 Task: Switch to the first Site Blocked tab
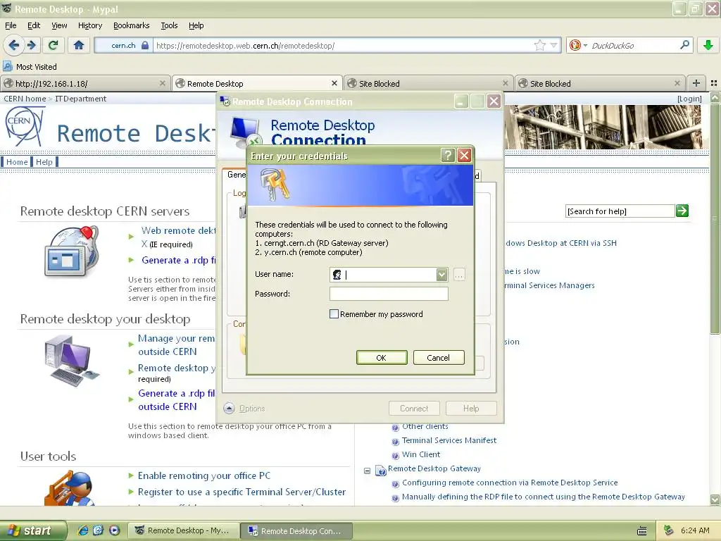point(427,84)
